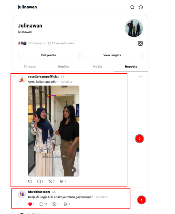
Task: Open comments on idwebhostcom post
Action: coord(41,204)
